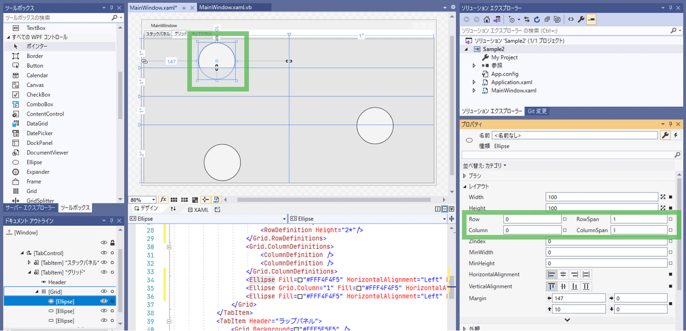Click the XAML view button

point(198,210)
